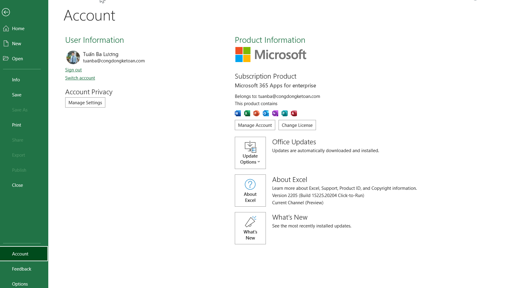The image size is (526, 288).
Task: Click 'See the most recently installed updates' text
Action: click(312, 226)
